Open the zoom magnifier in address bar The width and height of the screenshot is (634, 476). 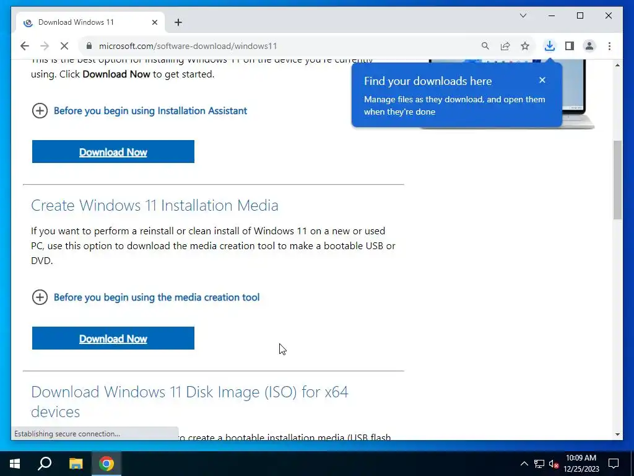click(x=485, y=46)
